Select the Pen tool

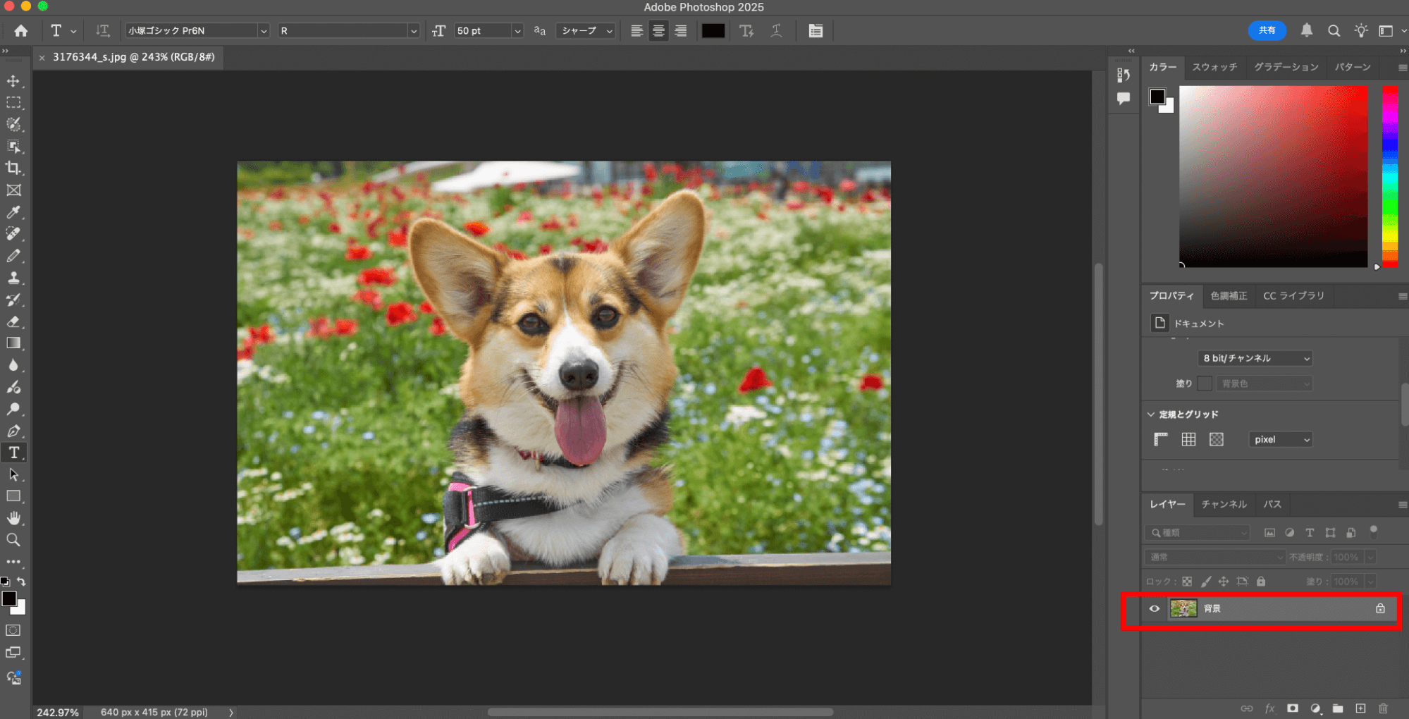(x=13, y=431)
